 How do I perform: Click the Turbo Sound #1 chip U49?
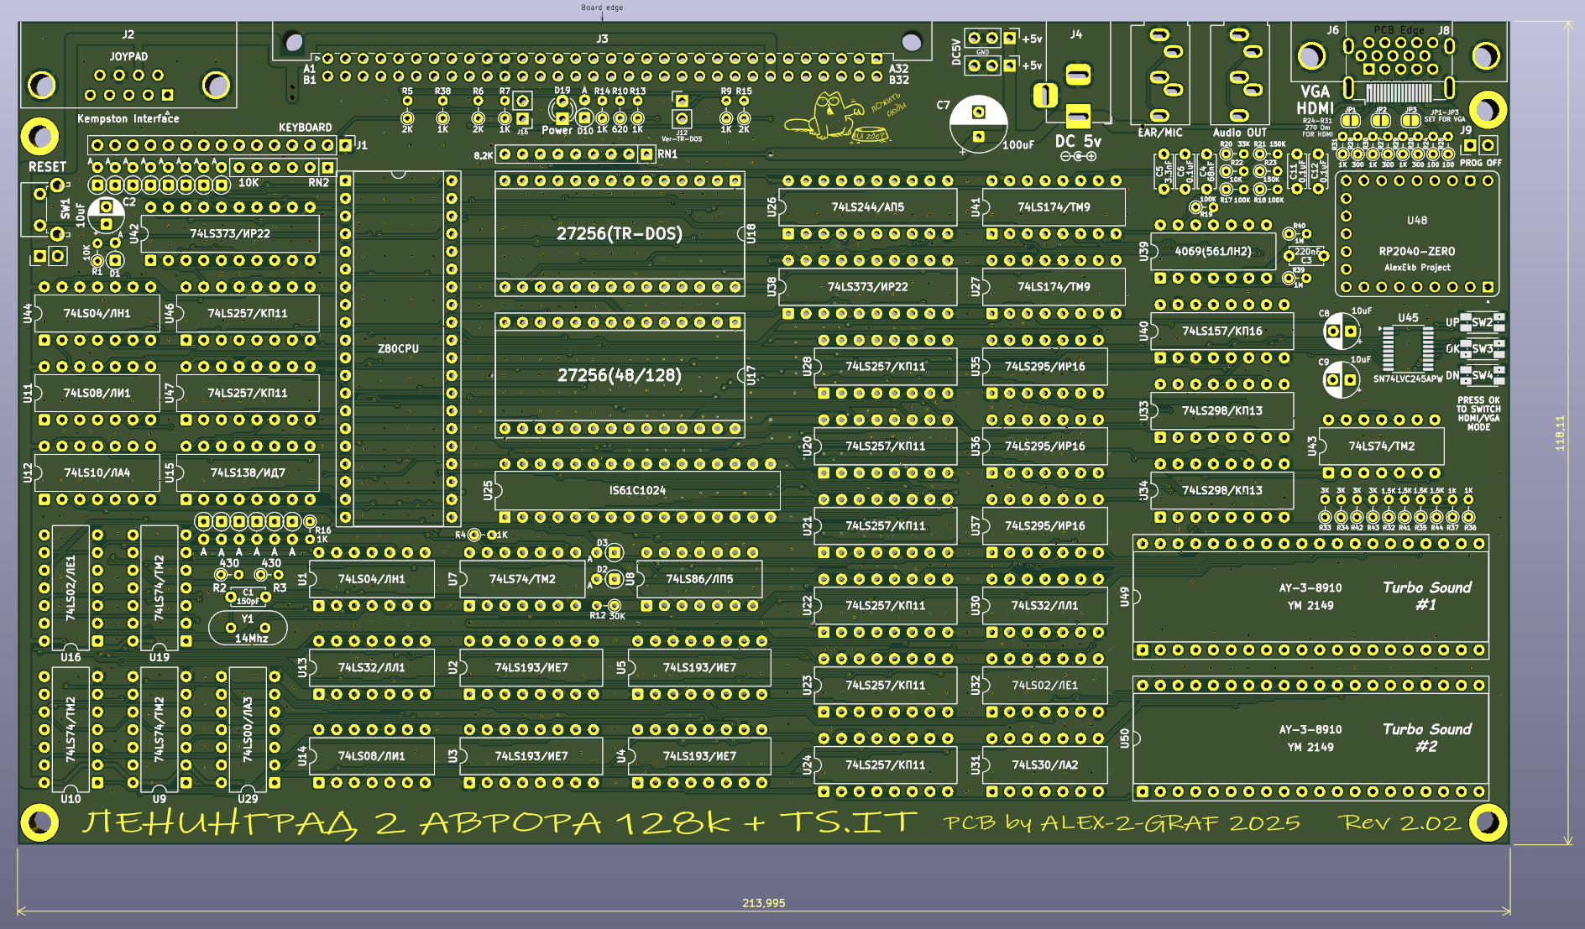[x=1310, y=596]
